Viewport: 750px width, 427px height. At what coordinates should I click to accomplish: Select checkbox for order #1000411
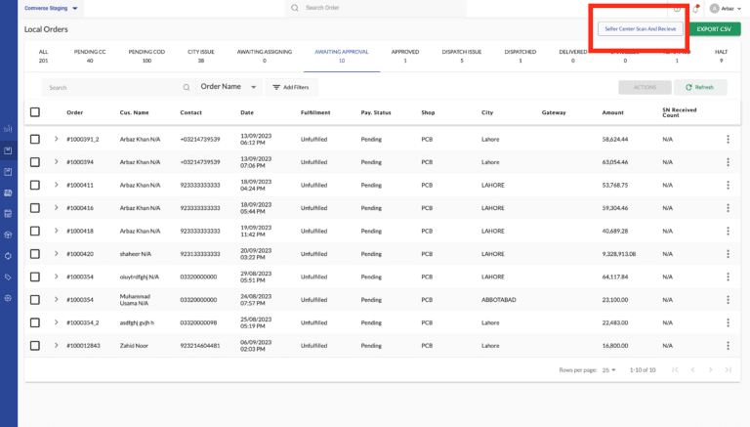pyautogui.click(x=35, y=186)
